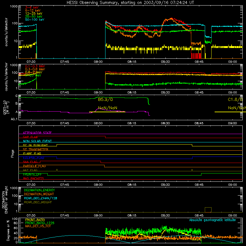Click the green "7-20 MeV" legend entry
The image size is (246, 246).
click(33, 75)
